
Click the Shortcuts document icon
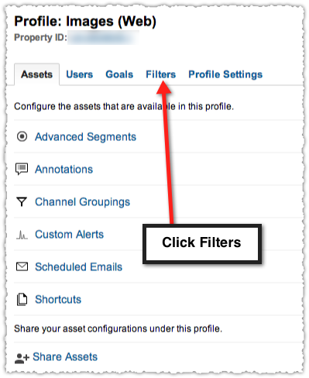pyautogui.click(x=22, y=300)
